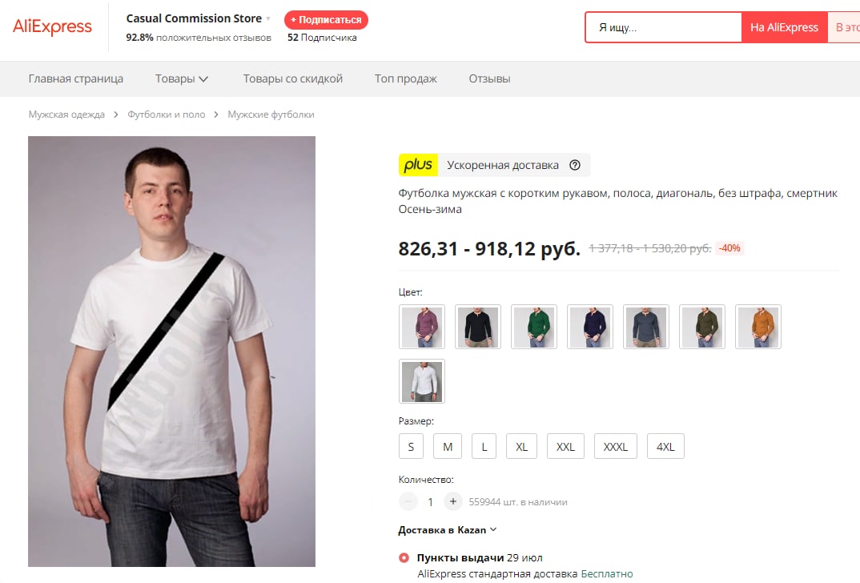Image resolution: width=860 pixels, height=583 pixels.
Task: Click the help icon next to Ускоренная доставка
Action: tap(574, 165)
